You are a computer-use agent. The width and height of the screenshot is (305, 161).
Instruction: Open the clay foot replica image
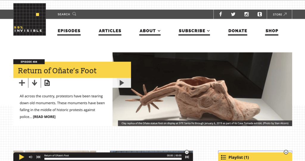pos(202,89)
